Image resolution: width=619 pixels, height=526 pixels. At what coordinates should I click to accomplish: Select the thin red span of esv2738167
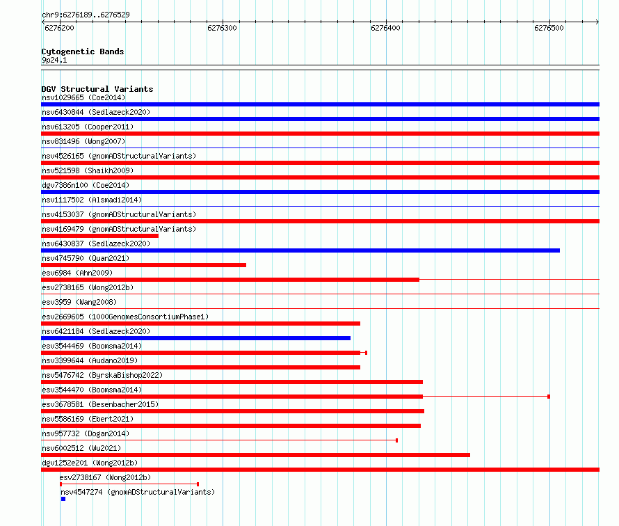point(129,484)
